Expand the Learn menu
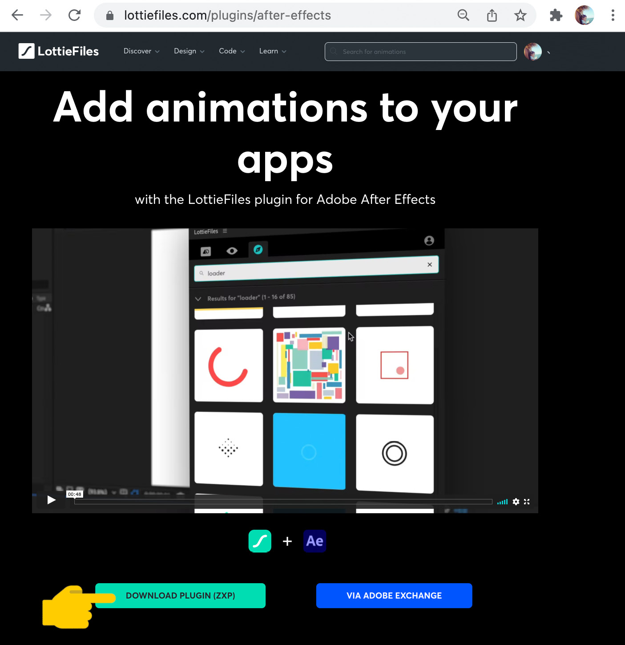This screenshot has width=625, height=645. 273,51
